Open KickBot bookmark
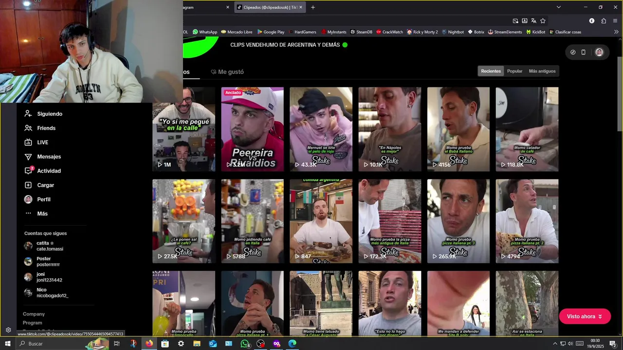Image resolution: width=623 pixels, height=350 pixels. (535, 32)
